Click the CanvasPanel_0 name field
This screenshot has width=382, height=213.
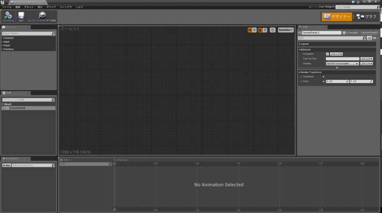(x=321, y=32)
